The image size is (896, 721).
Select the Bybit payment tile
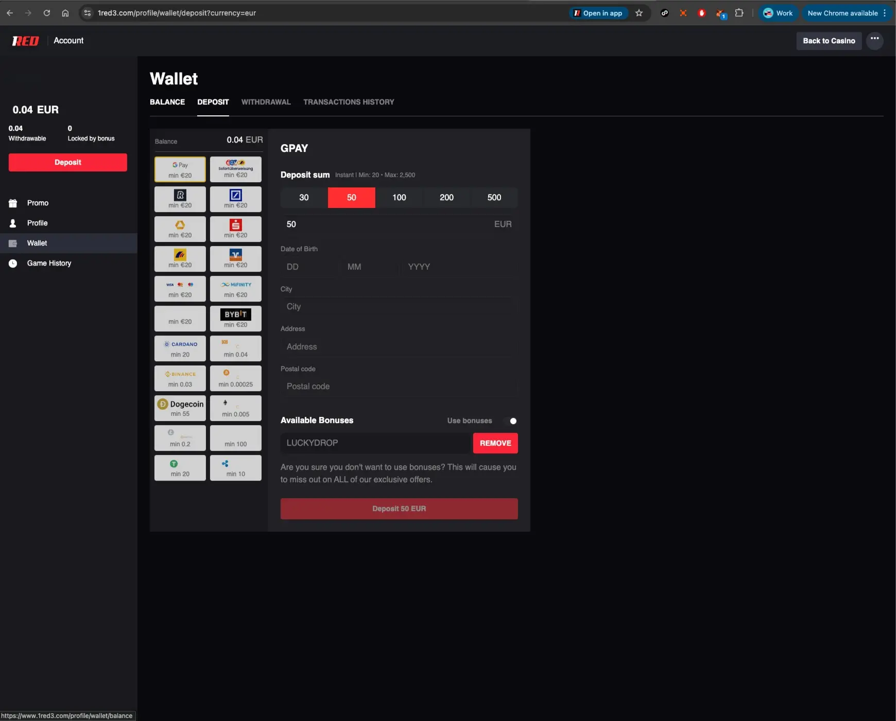coord(235,319)
